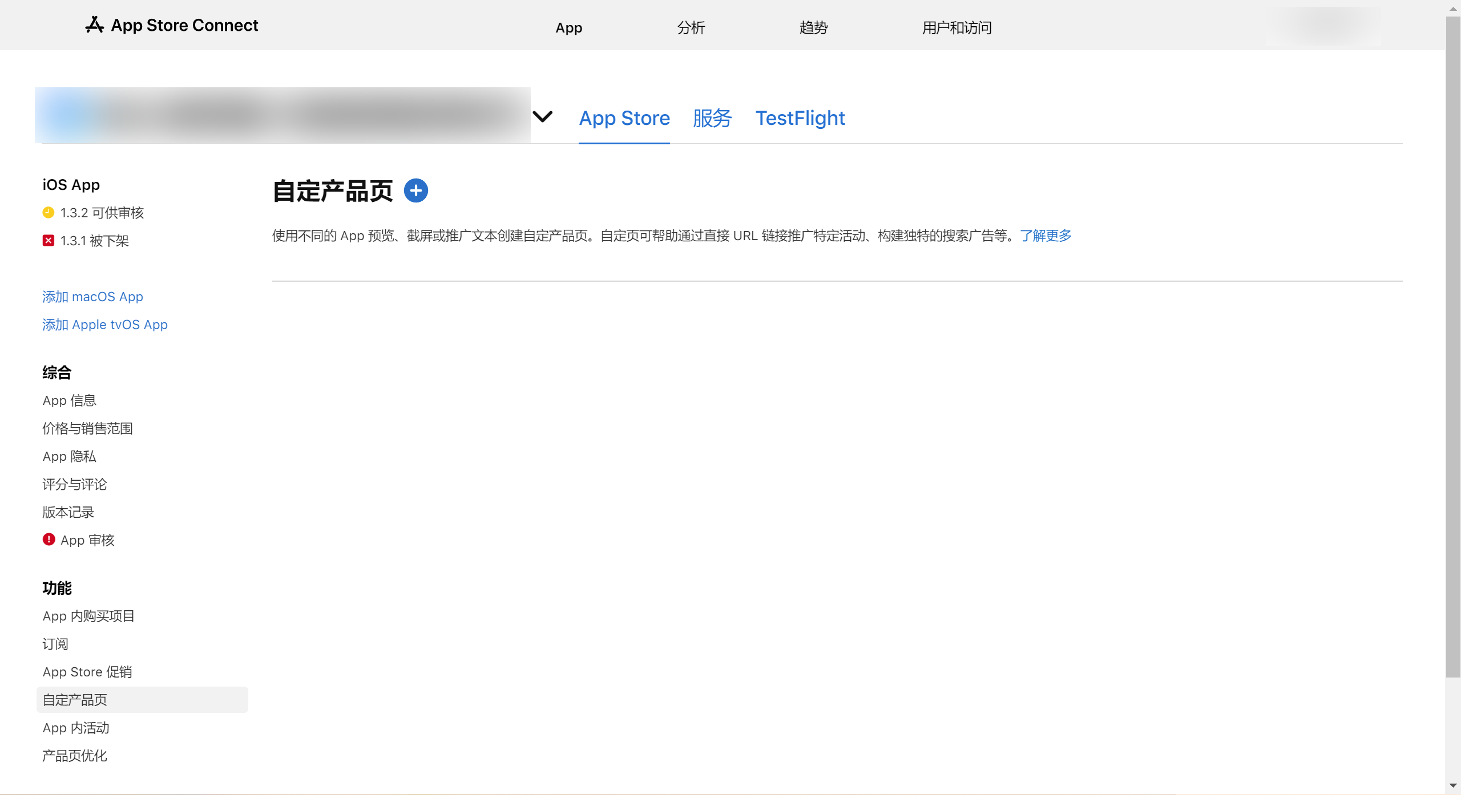The height and width of the screenshot is (795, 1461).
Task: Open the 了解更多 link
Action: pos(1046,236)
